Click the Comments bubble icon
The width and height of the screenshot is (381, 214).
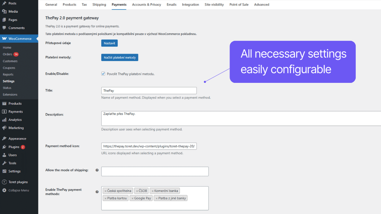click(x=4, y=28)
